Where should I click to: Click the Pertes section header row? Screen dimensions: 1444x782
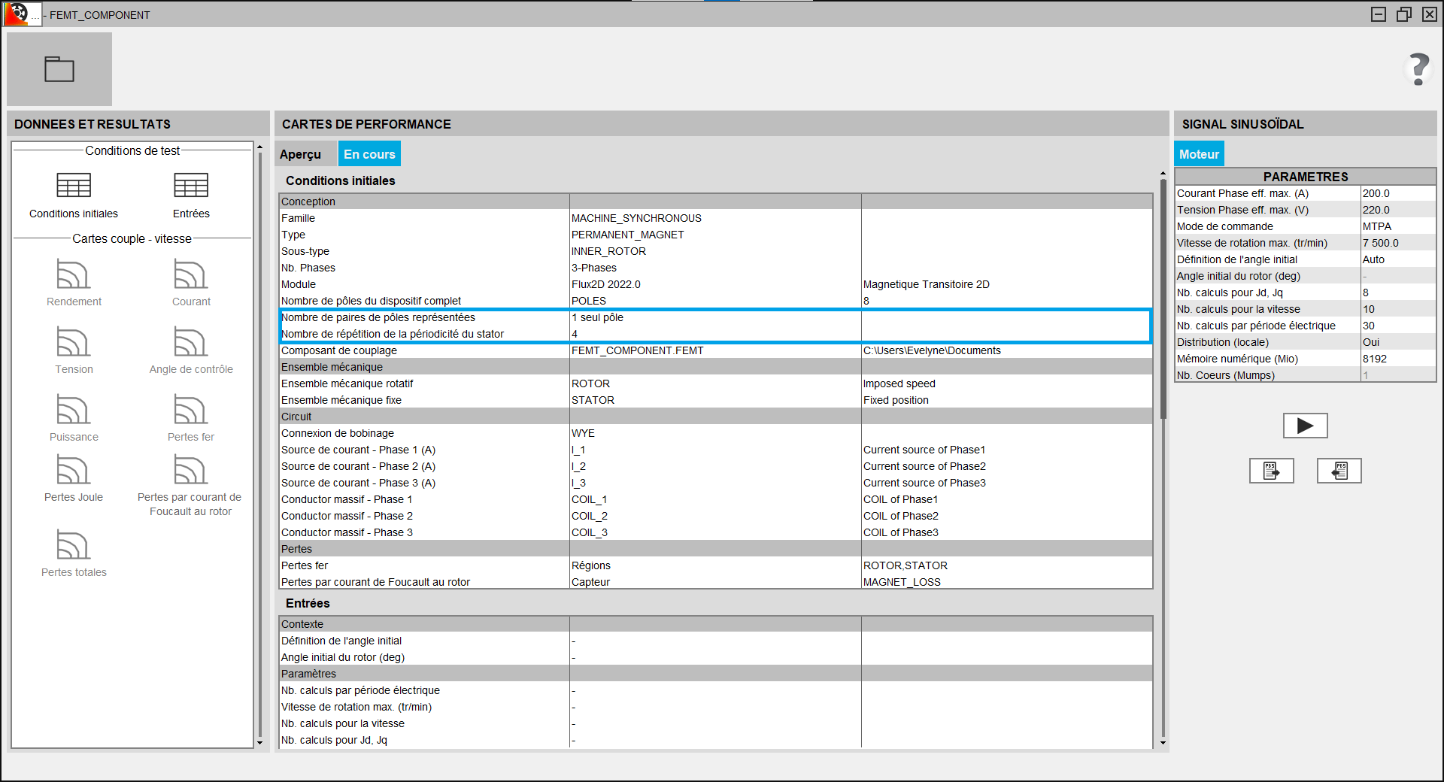point(715,549)
